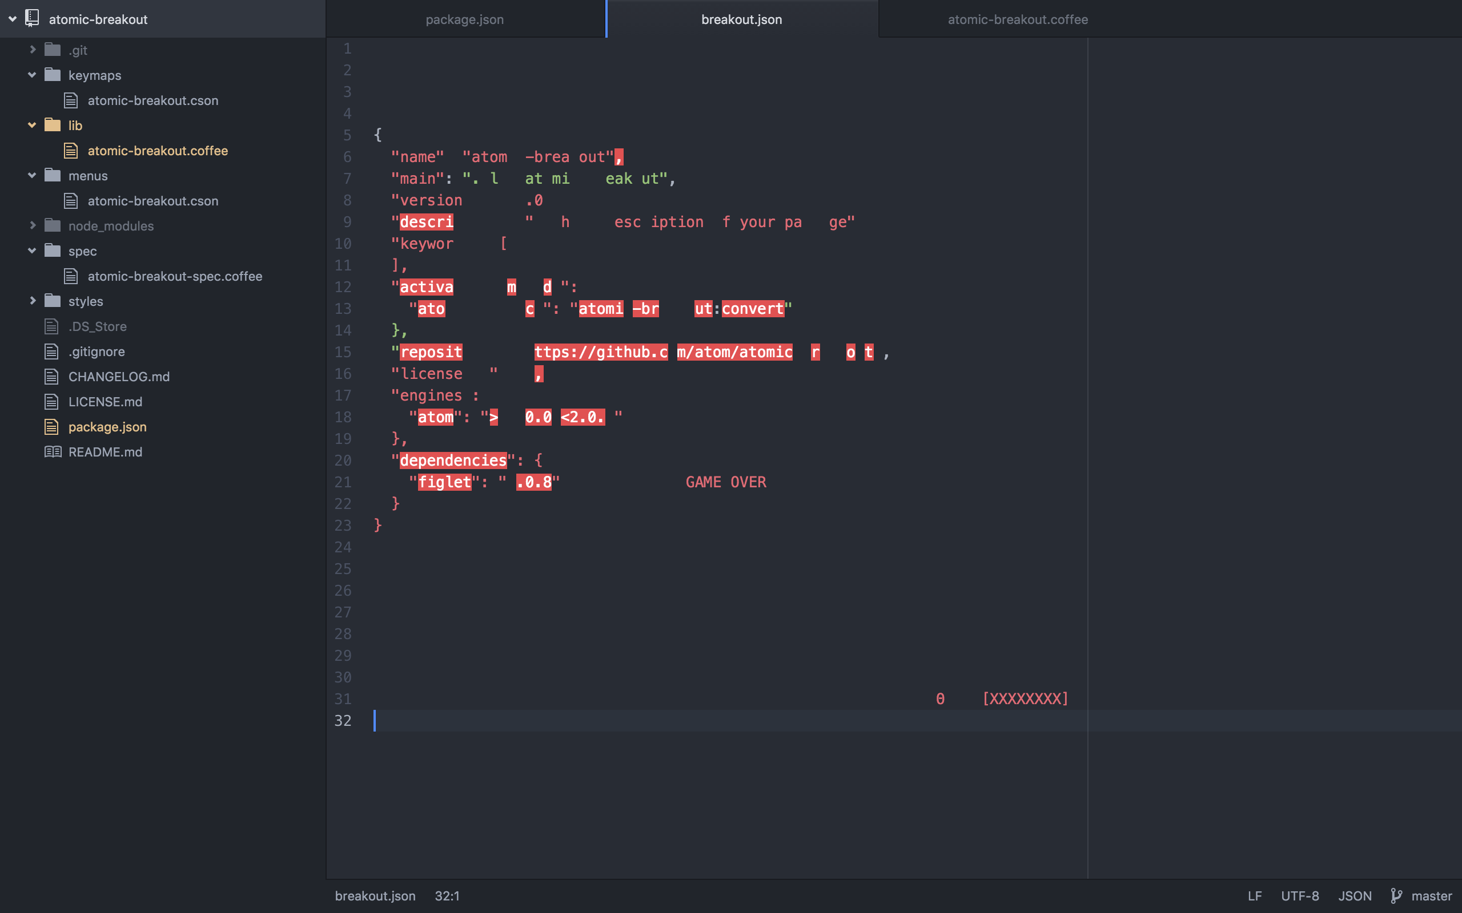This screenshot has height=913, width=1462.
Task: Click the .gitignore file icon
Action: coord(52,352)
